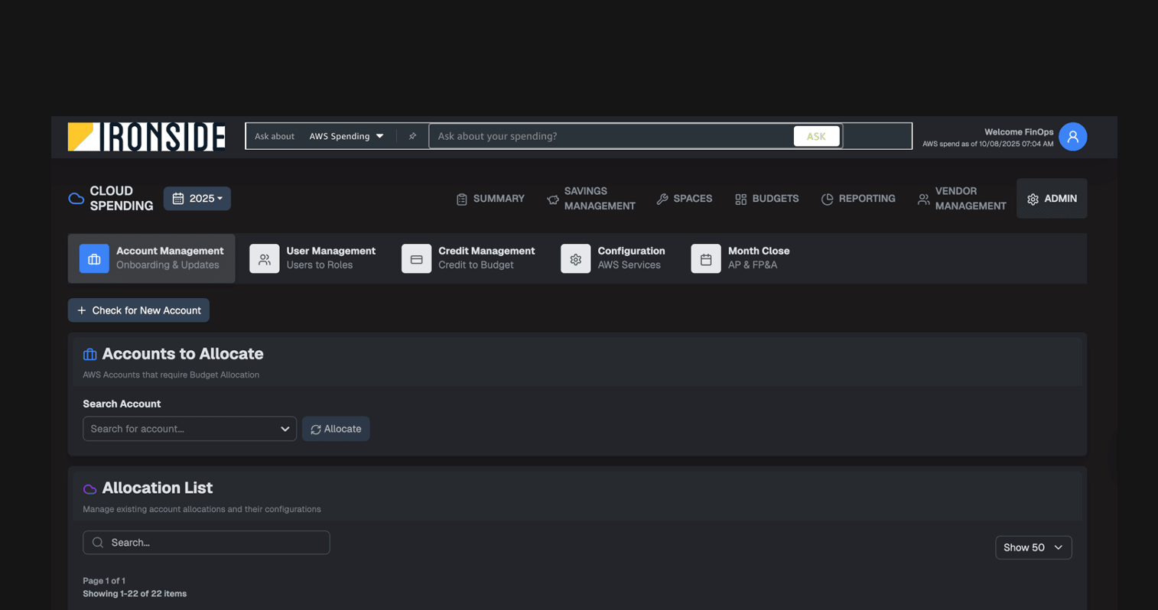Open the Show 50 items dropdown
This screenshot has width=1158, height=610.
pyautogui.click(x=1033, y=547)
